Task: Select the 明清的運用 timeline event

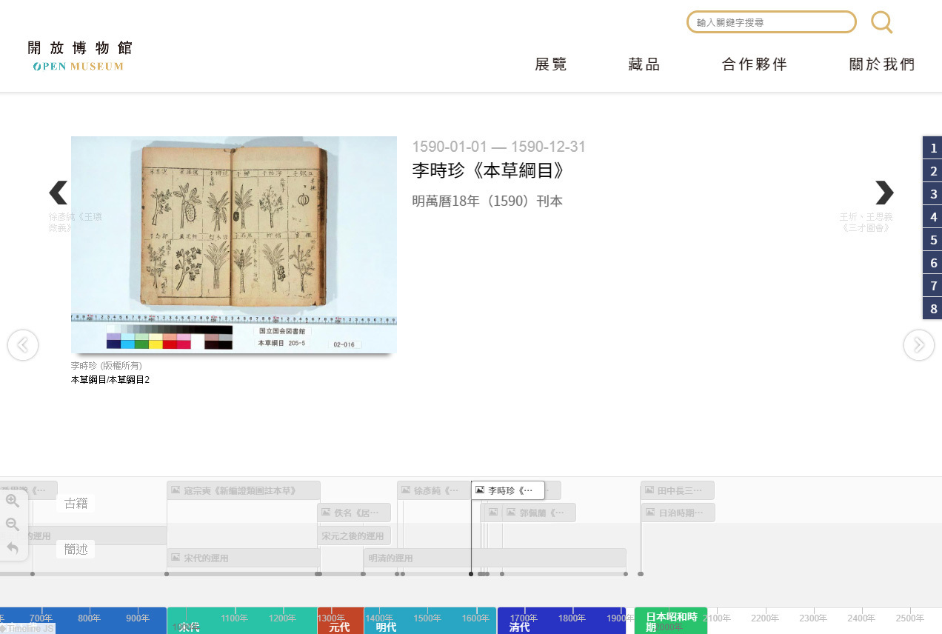Action: (494, 558)
